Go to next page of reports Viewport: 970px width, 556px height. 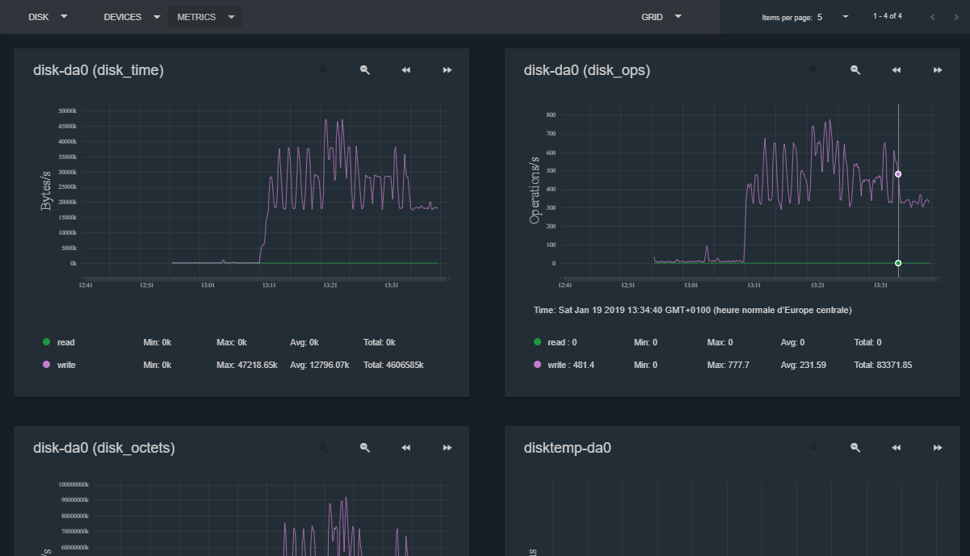coord(955,17)
